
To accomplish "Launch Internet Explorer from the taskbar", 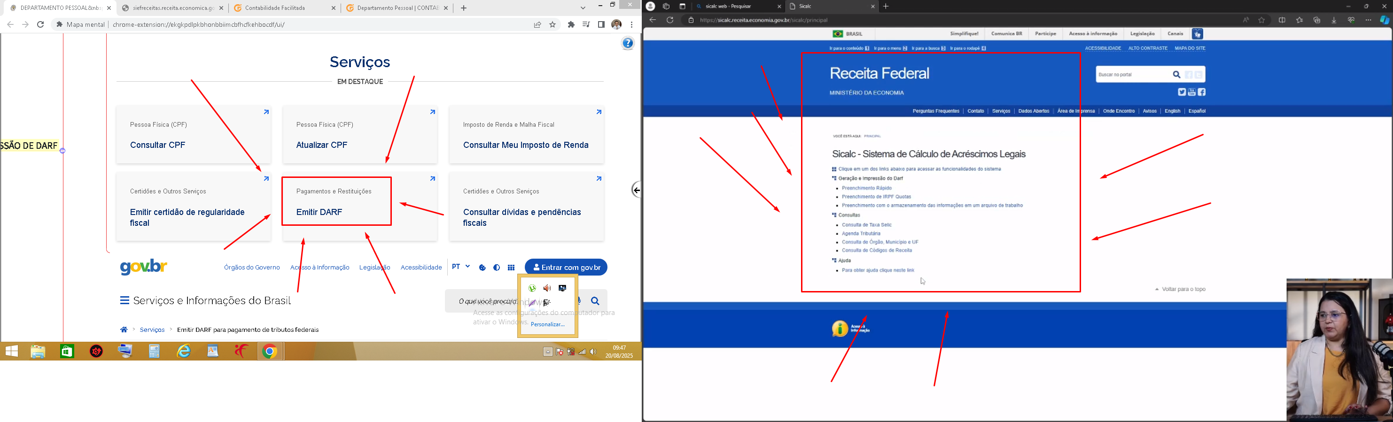I will click(x=184, y=352).
